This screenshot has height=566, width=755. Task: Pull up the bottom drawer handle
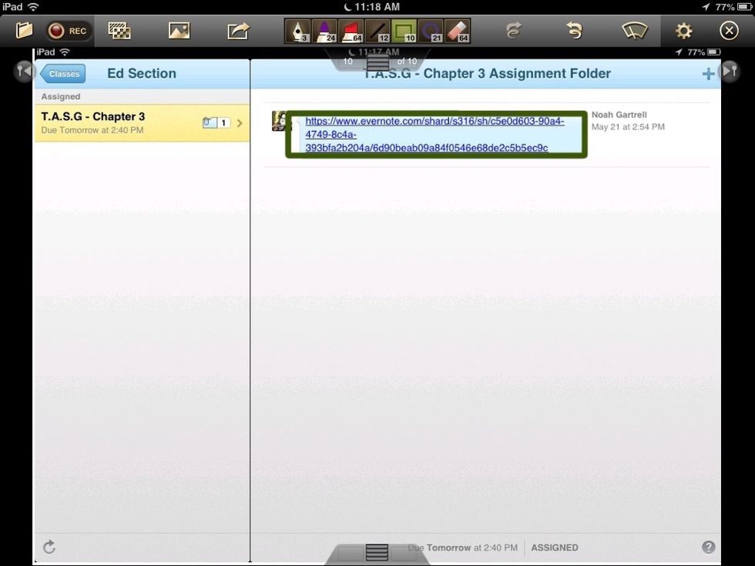(376, 551)
